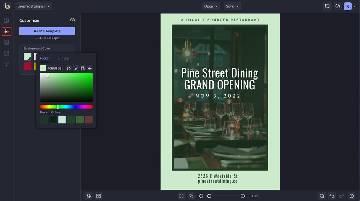Select the red background color swatch
This screenshot has height=201, width=360.
[x=27, y=66]
